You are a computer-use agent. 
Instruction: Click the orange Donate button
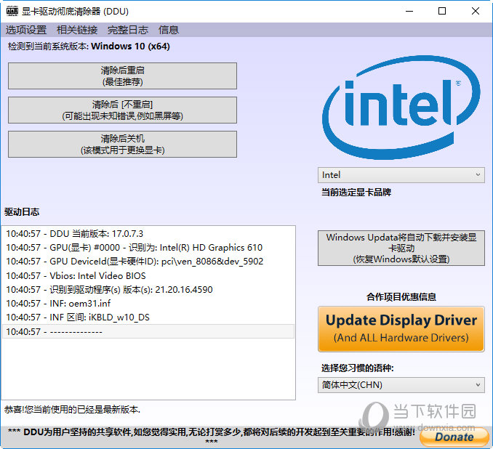pyautogui.click(x=454, y=437)
